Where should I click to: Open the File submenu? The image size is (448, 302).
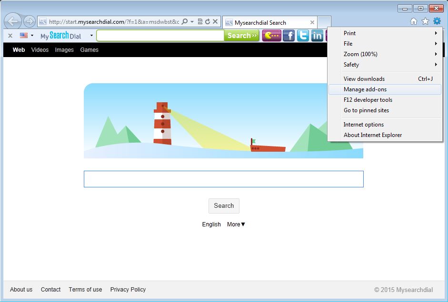click(385, 44)
